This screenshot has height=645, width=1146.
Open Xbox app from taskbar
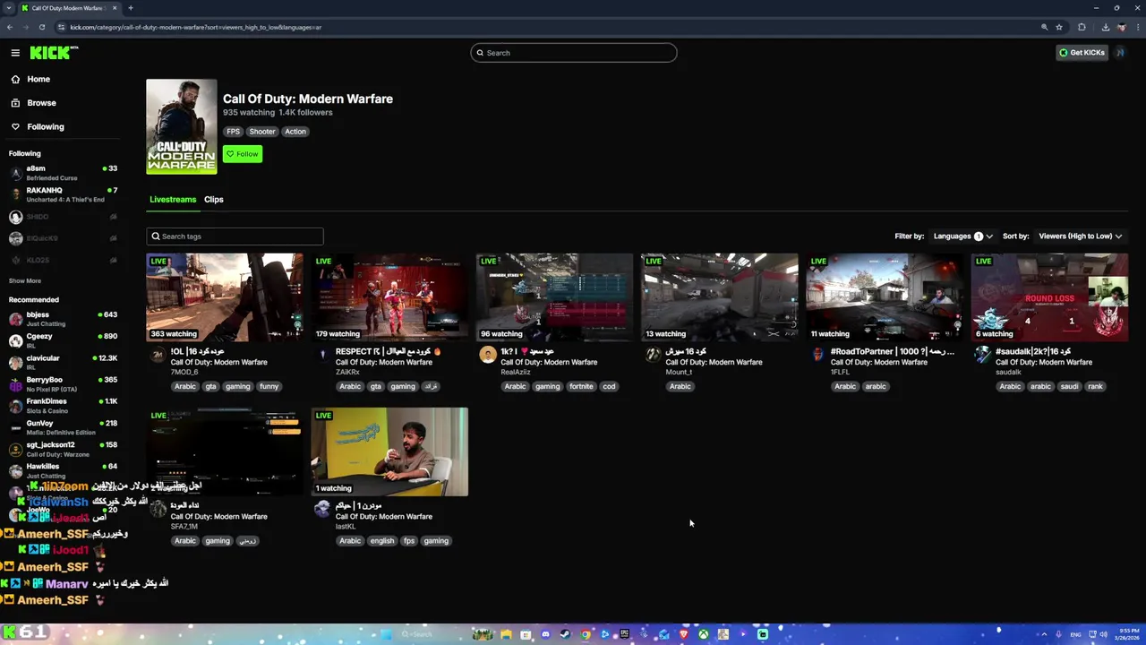tap(704, 634)
